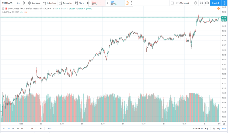
Task: Click the Dow Jones FXCM Dollar Index title
Action: (23, 9)
